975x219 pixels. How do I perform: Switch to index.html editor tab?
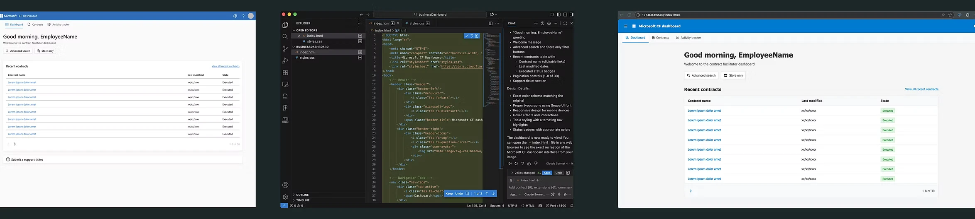384,23
